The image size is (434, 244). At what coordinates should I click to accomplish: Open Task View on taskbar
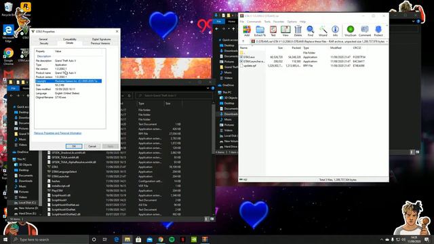(x=105, y=239)
